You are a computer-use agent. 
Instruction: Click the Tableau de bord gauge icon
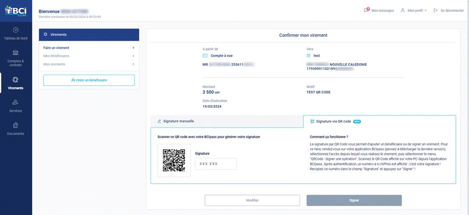(15, 30)
